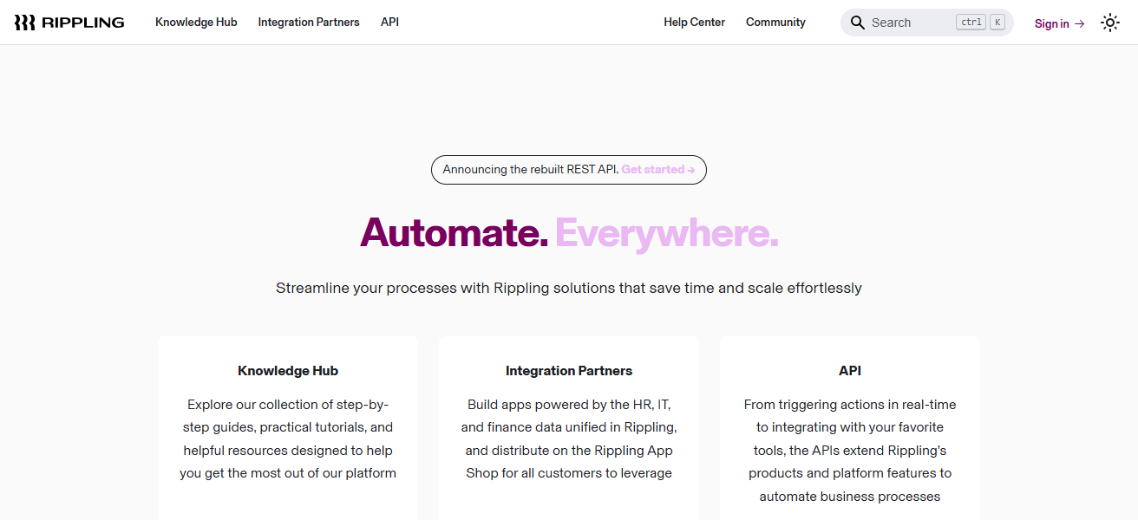The height and width of the screenshot is (520, 1138).
Task: Toggle the light/dark theme sun icon
Action: coord(1110,23)
